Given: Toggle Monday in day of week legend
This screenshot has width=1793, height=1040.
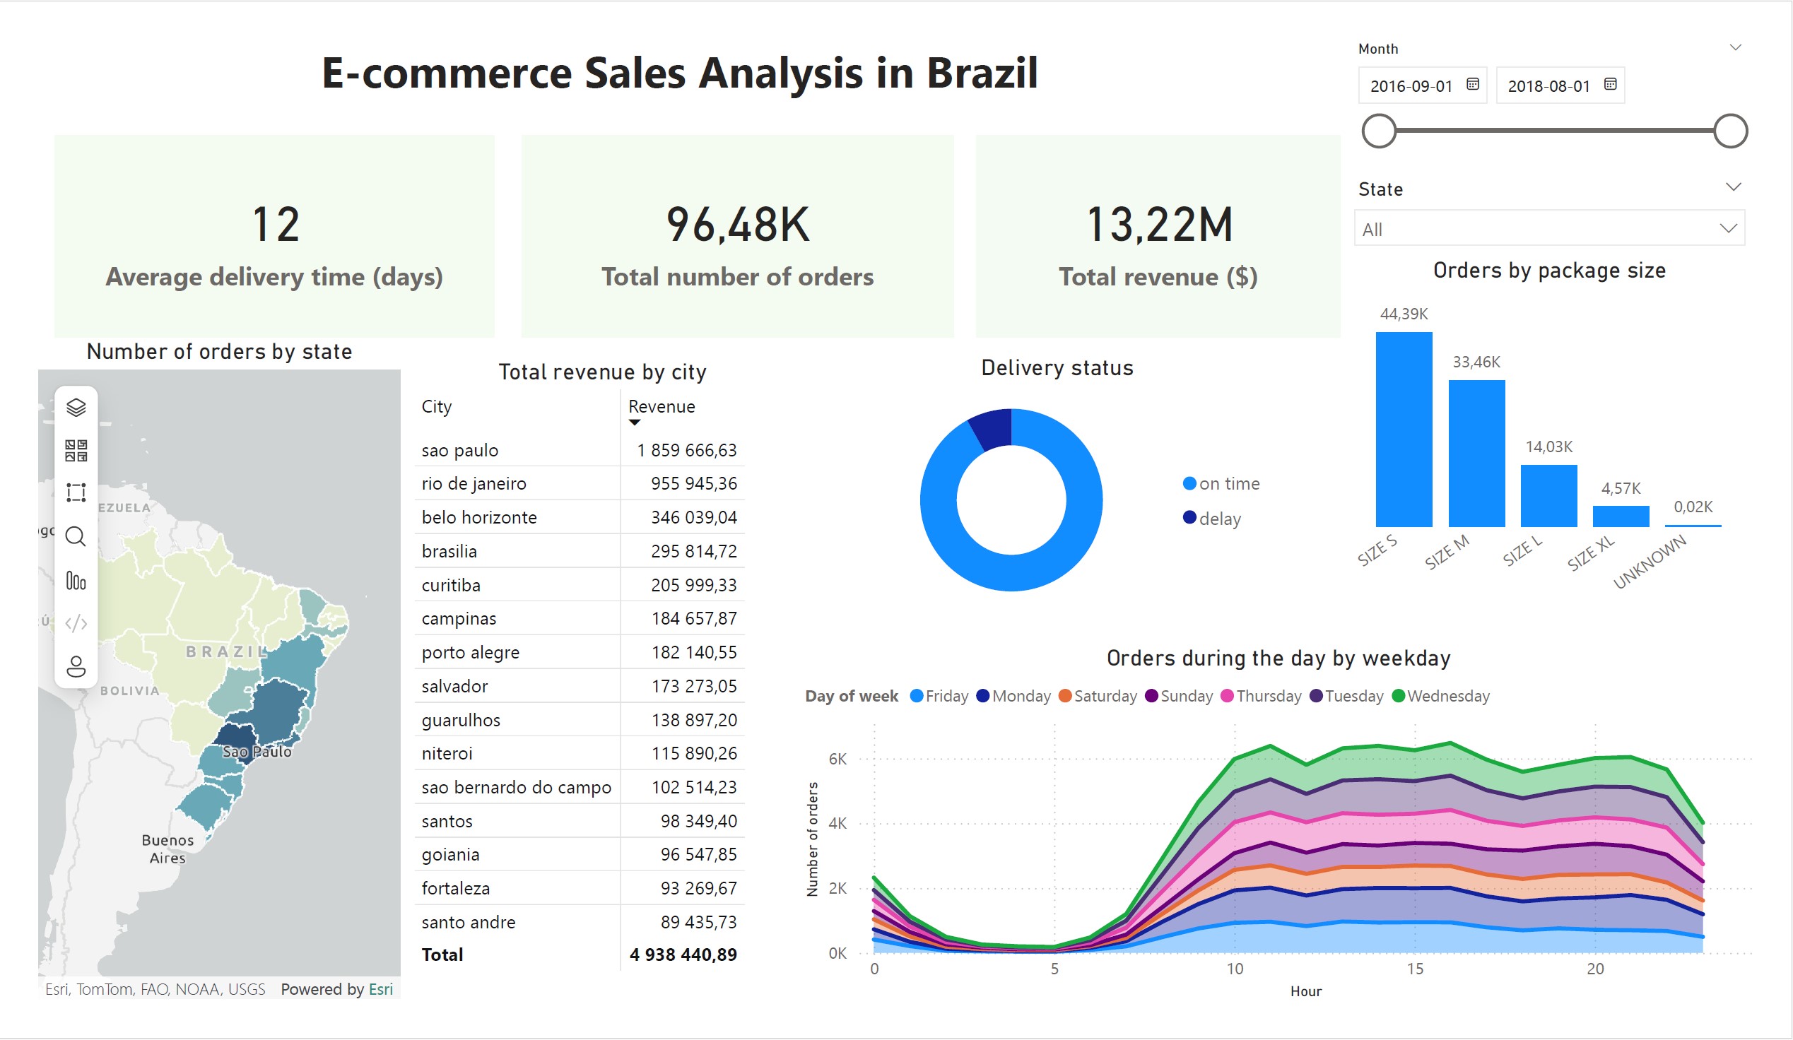Looking at the screenshot, I should (x=1013, y=696).
